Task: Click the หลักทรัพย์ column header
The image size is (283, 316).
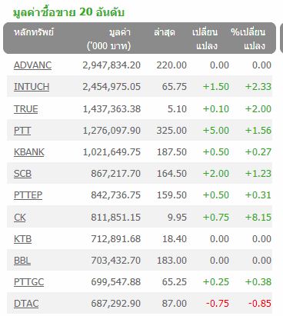Action: pos(34,32)
